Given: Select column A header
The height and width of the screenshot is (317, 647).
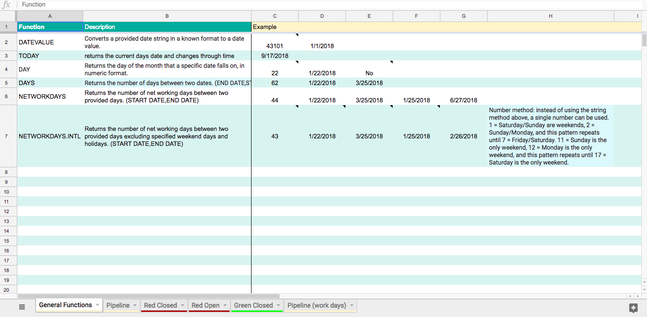Looking at the screenshot, I should point(50,16).
